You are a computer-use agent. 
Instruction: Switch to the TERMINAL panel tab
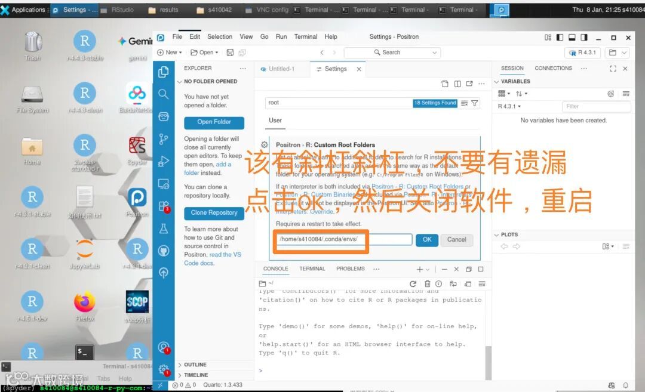click(x=312, y=268)
